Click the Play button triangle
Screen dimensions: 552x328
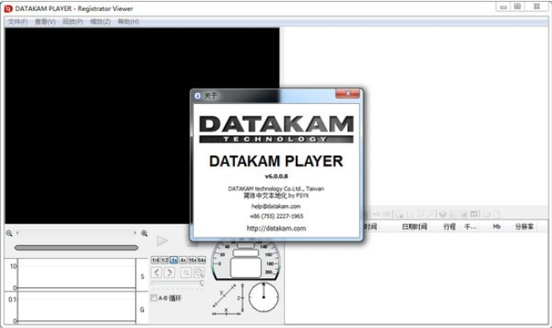(x=162, y=241)
